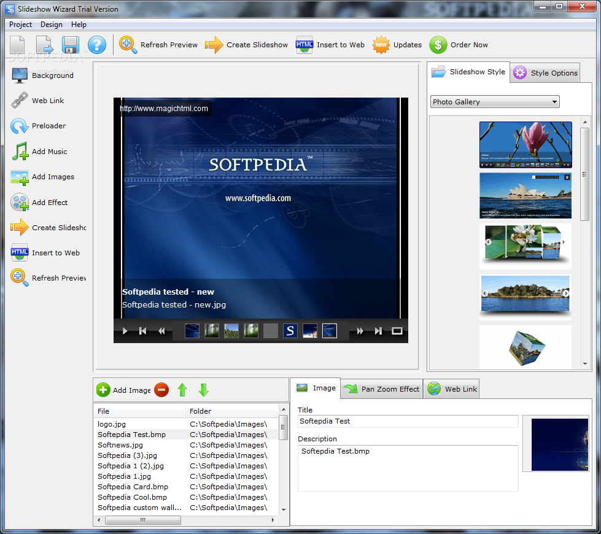
Task: Click the File column header
Action: point(140,411)
